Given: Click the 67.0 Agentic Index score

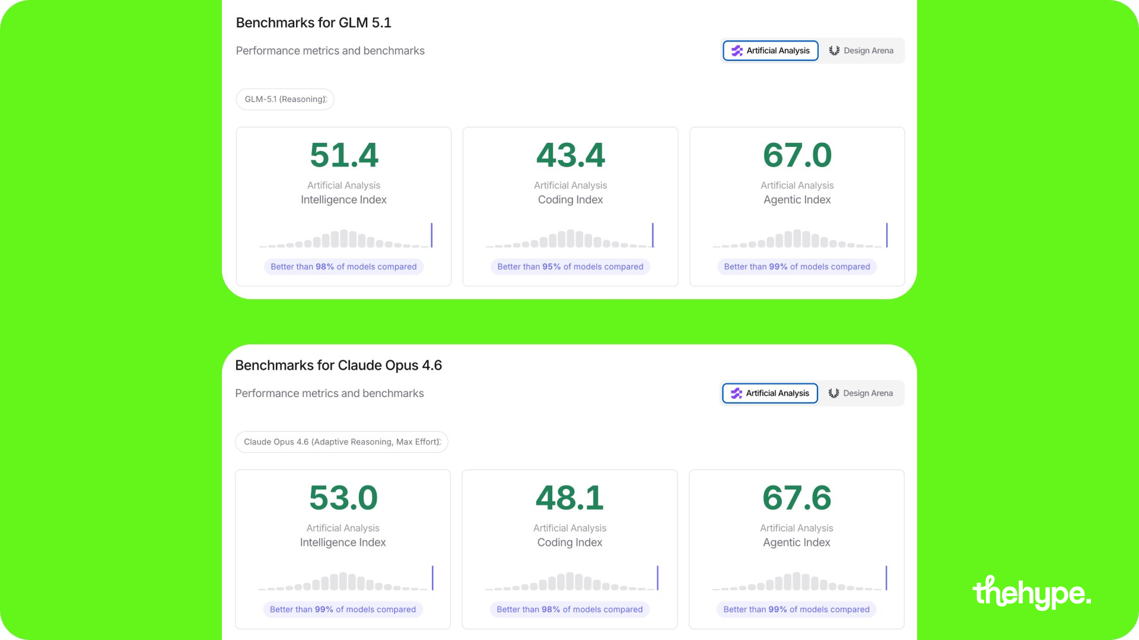Looking at the screenshot, I should point(797,155).
